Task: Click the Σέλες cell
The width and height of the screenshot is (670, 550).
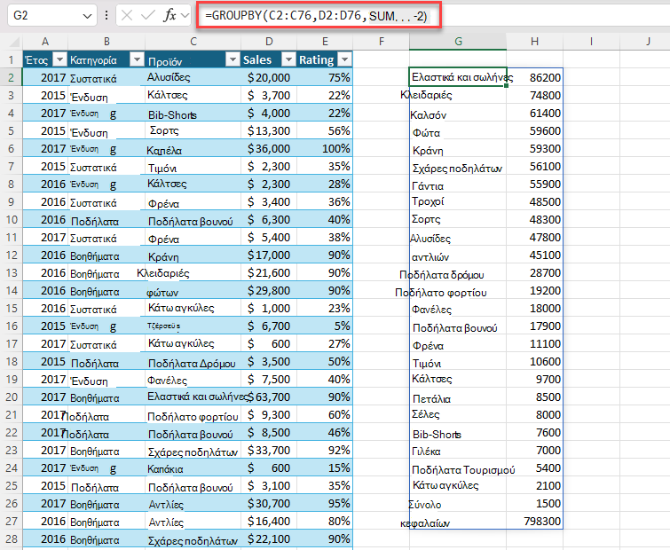Action: (x=458, y=414)
